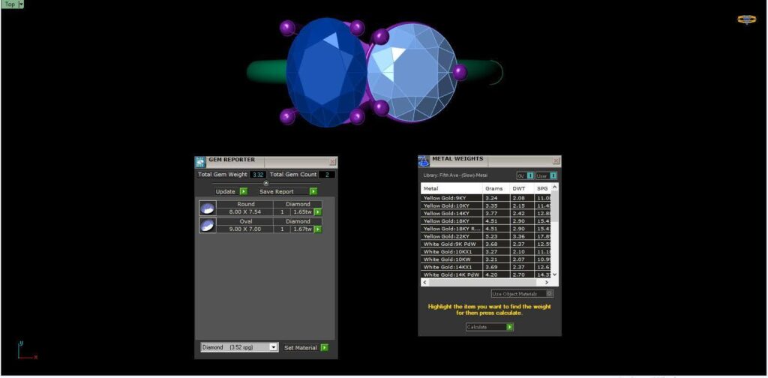Click the metal list scroll left arrow
Viewport: 768px width, 378px height.
tap(424, 283)
